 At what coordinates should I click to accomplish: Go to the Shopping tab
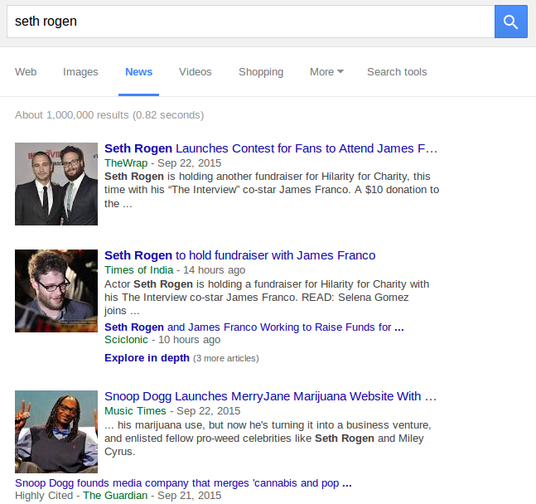point(261,72)
